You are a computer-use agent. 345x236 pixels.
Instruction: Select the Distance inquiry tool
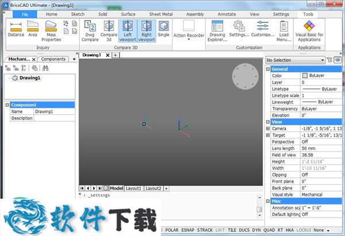[x=16, y=29]
